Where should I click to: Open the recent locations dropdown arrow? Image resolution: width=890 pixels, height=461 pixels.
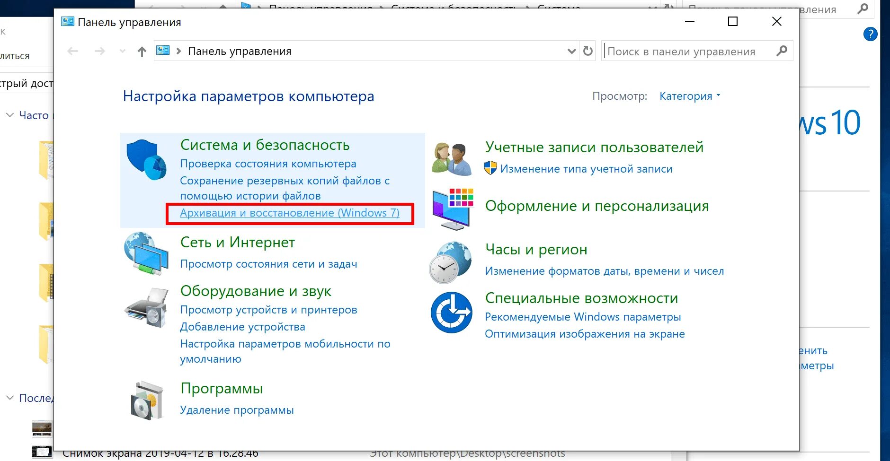click(123, 51)
